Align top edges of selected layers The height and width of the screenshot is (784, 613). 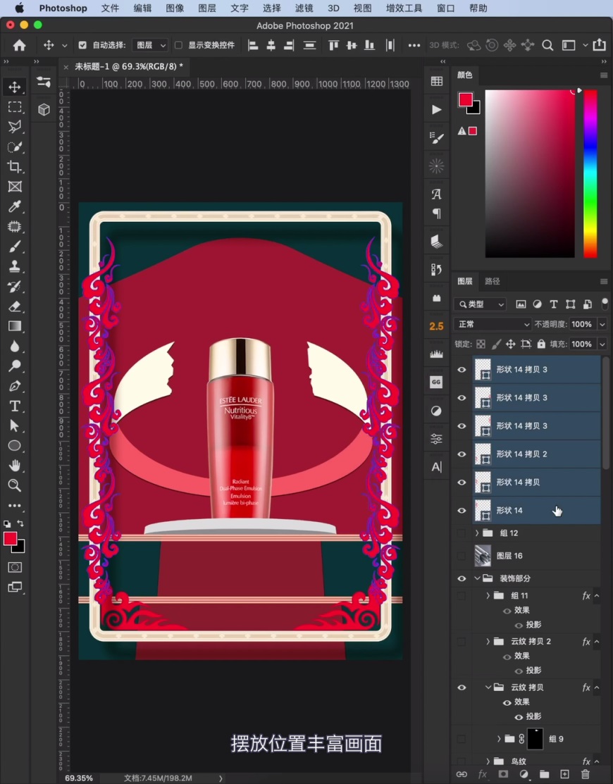tap(333, 46)
